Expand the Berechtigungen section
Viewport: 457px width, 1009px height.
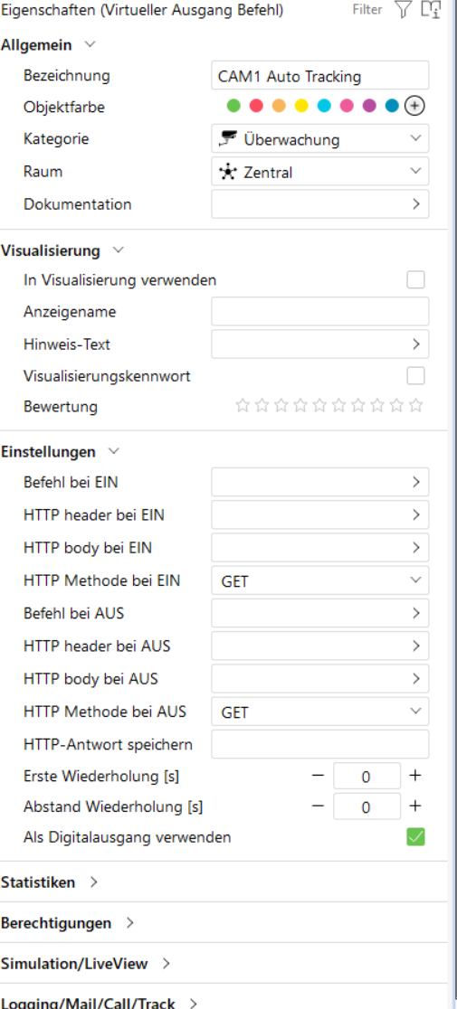pyautogui.click(x=67, y=923)
